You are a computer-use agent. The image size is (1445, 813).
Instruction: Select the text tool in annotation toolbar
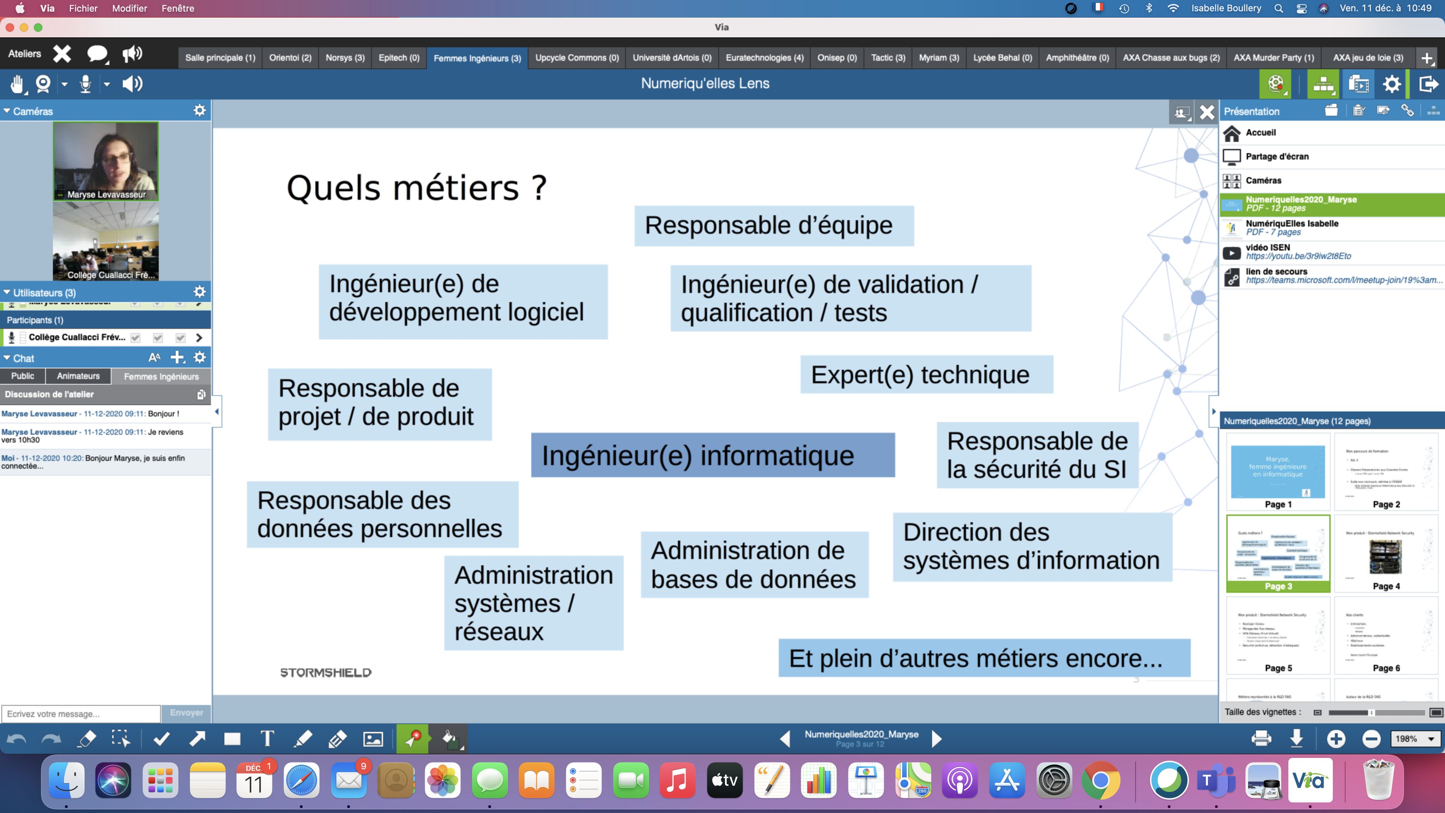pos(267,739)
